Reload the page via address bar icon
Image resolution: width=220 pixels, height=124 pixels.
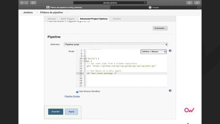[x=145, y=3]
